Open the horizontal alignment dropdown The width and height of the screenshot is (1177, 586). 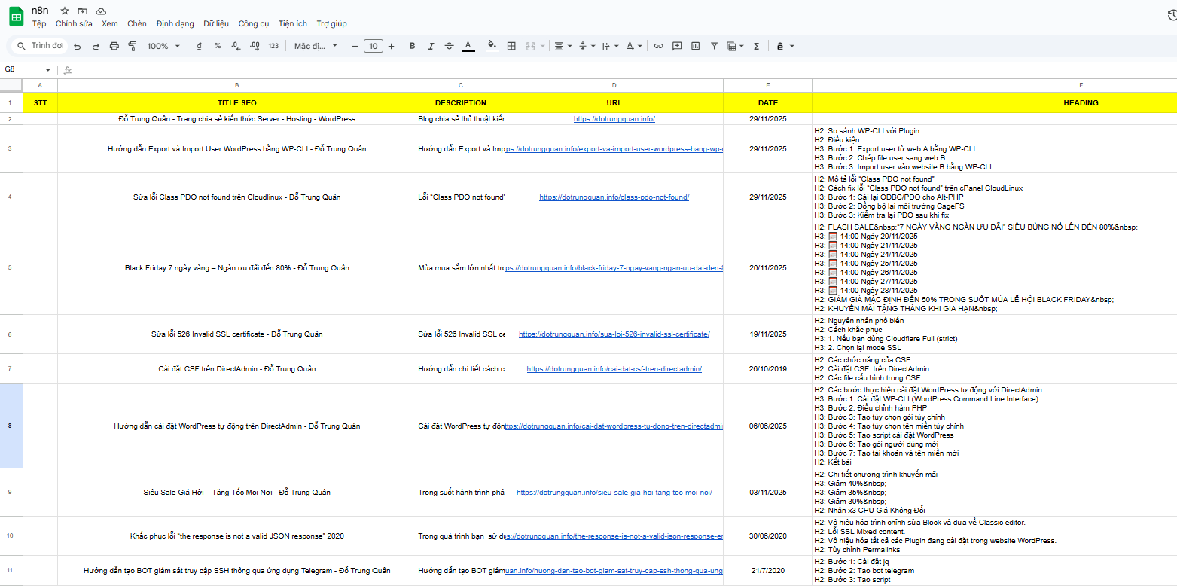pyautogui.click(x=560, y=46)
